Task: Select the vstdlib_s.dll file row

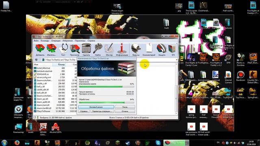Action: coord(55,84)
